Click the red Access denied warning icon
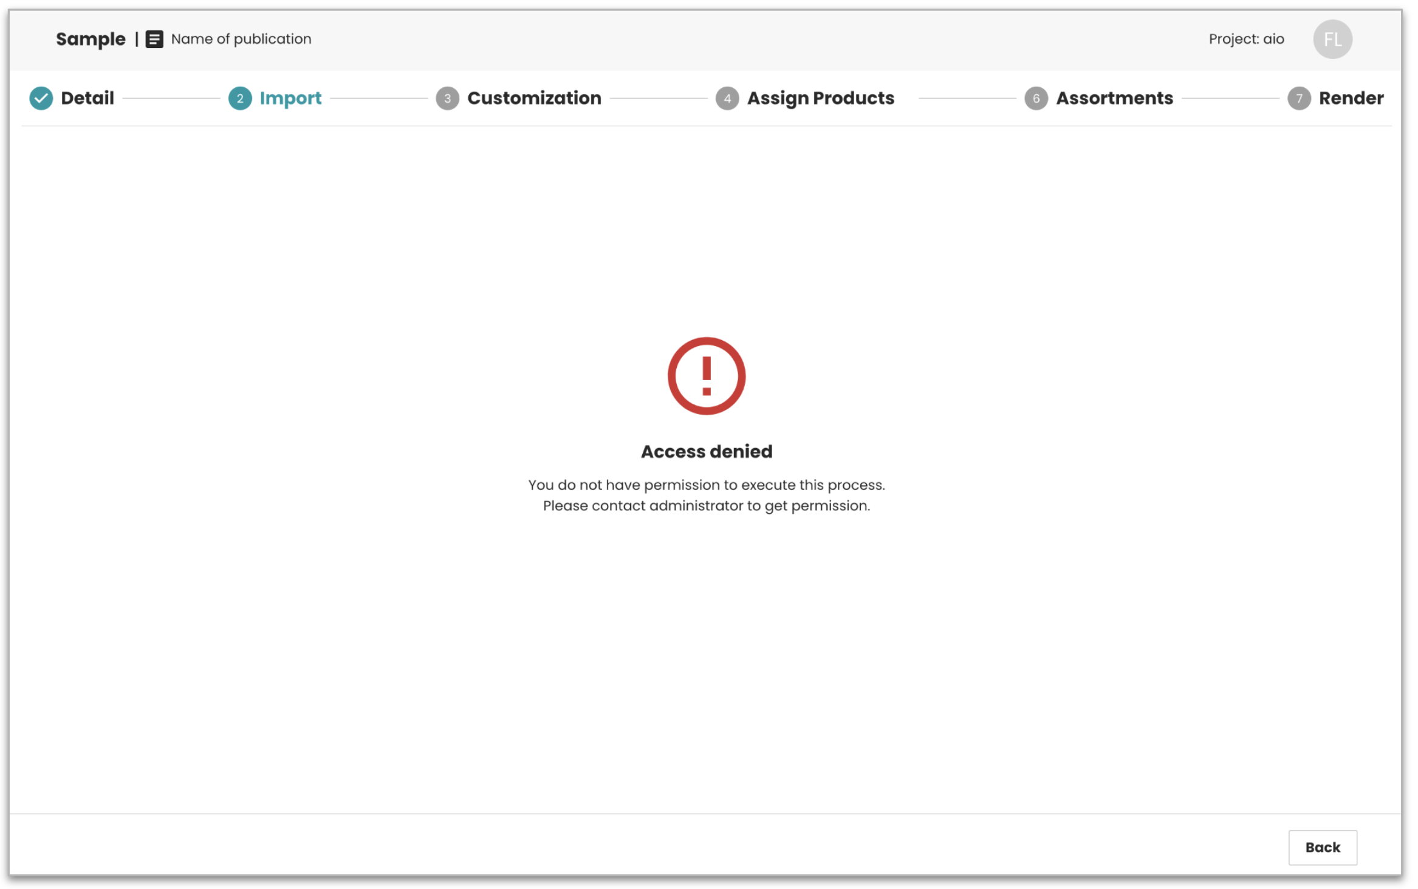Screen dimensions: 1418x889 click(x=706, y=376)
